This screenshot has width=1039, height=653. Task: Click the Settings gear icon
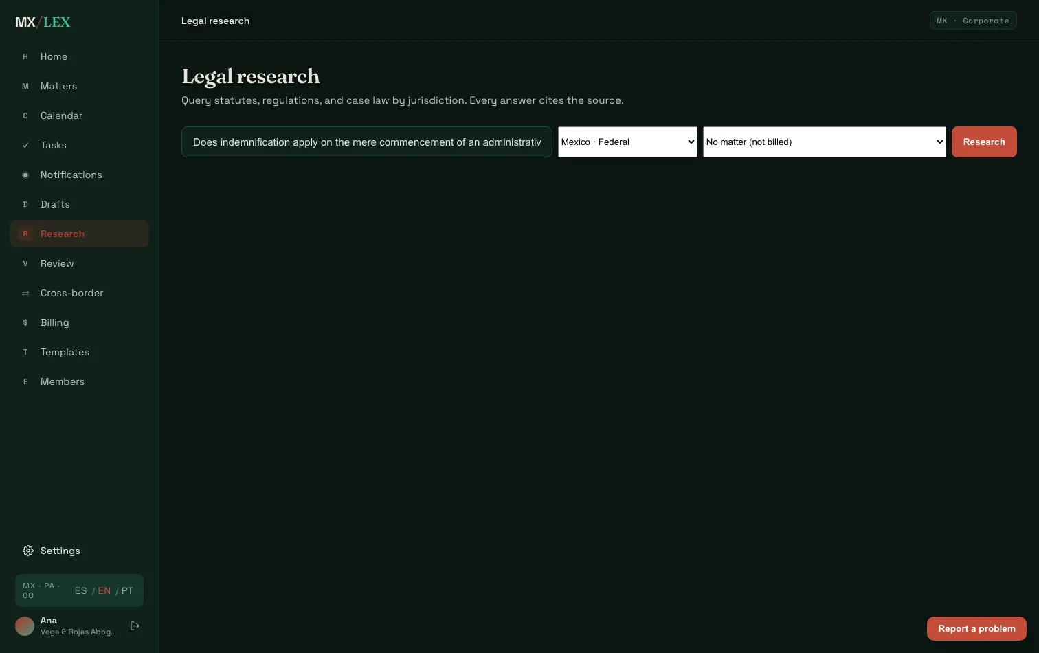(x=27, y=551)
